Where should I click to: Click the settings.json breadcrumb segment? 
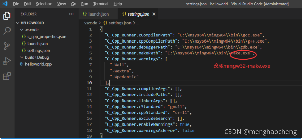click(120, 23)
